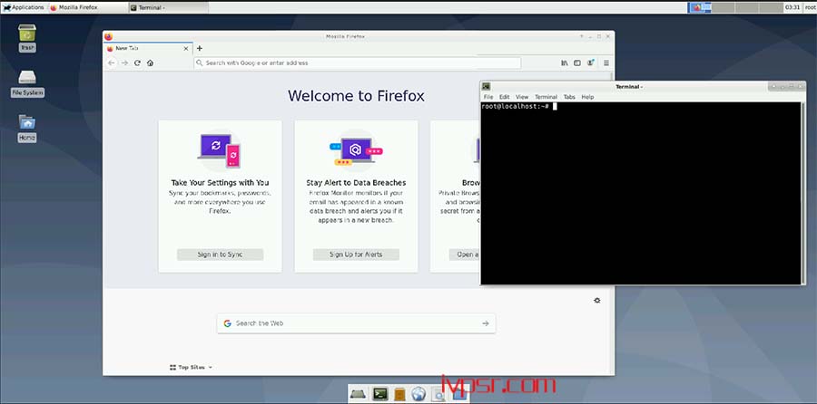Open a new tab with plus button
Screen dimensions: 817x404
click(x=200, y=48)
